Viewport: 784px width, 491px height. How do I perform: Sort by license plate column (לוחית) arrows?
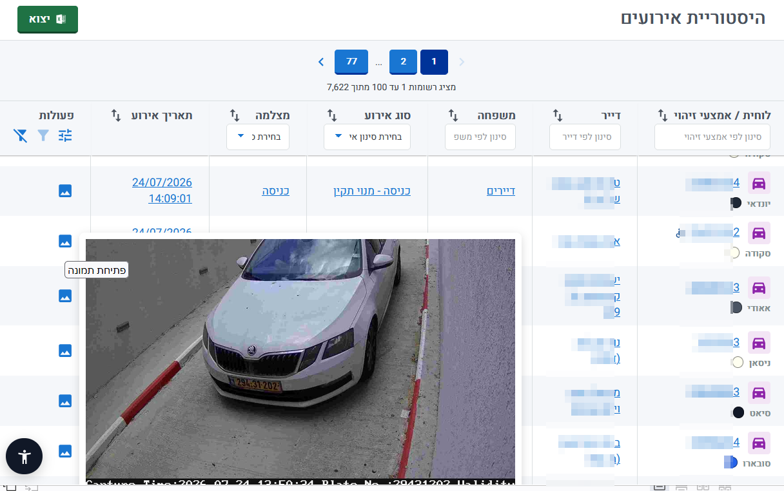[662, 115]
